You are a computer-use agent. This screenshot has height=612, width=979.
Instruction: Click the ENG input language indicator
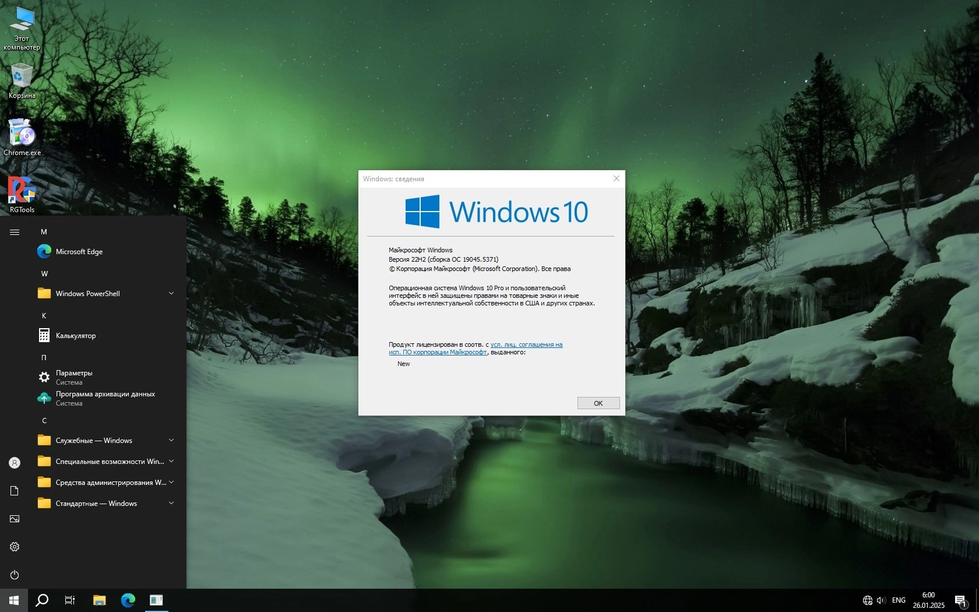(x=899, y=600)
